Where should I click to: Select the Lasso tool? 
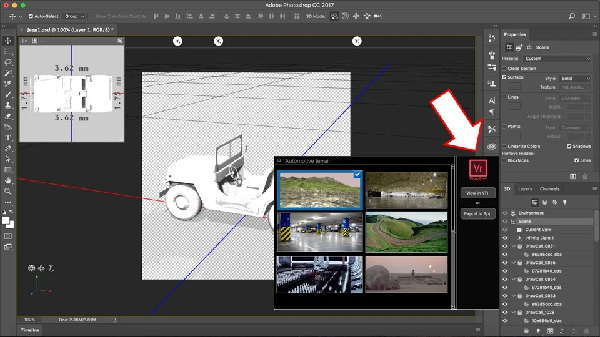[x=7, y=62]
